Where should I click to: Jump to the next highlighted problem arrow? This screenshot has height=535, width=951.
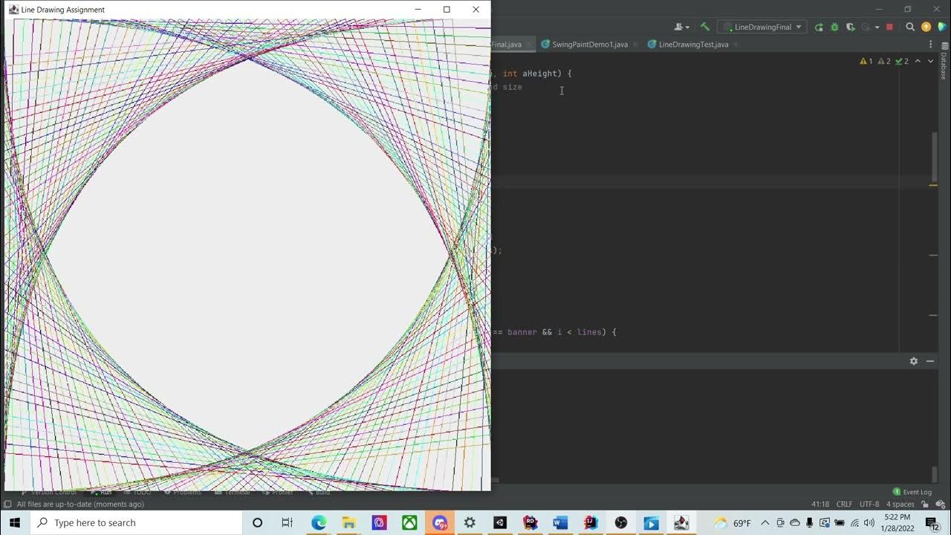point(929,61)
